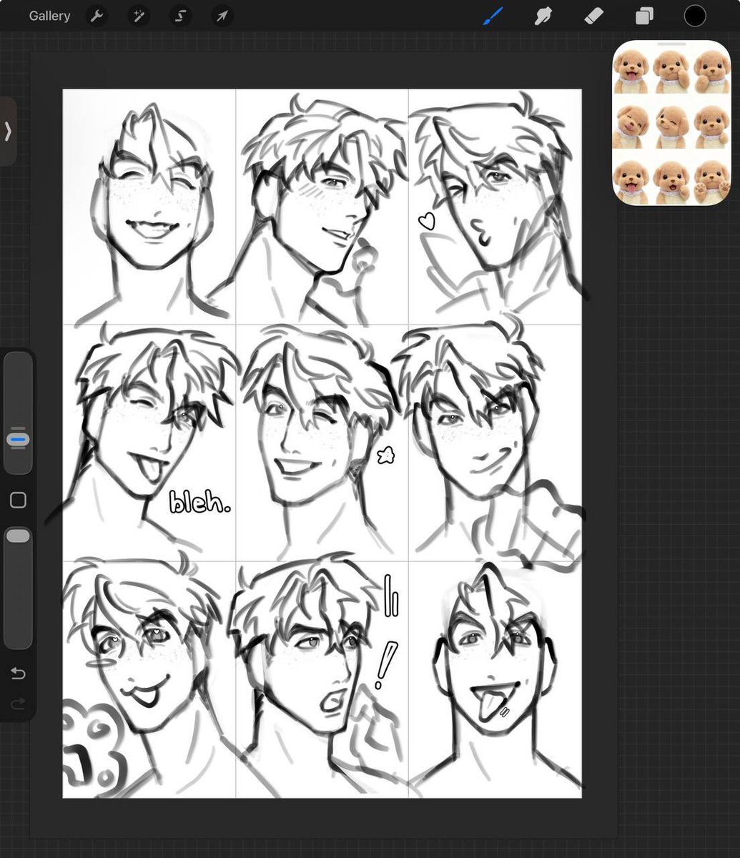The image size is (740, 858).
Task: Activate the Transform arrow tool
Action: [x=222, y=16]
